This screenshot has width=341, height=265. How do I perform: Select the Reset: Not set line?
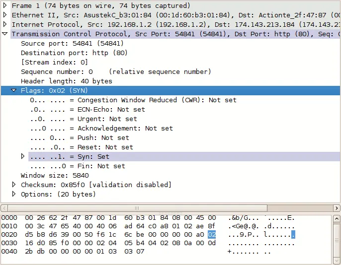click(x=82, y=147)
